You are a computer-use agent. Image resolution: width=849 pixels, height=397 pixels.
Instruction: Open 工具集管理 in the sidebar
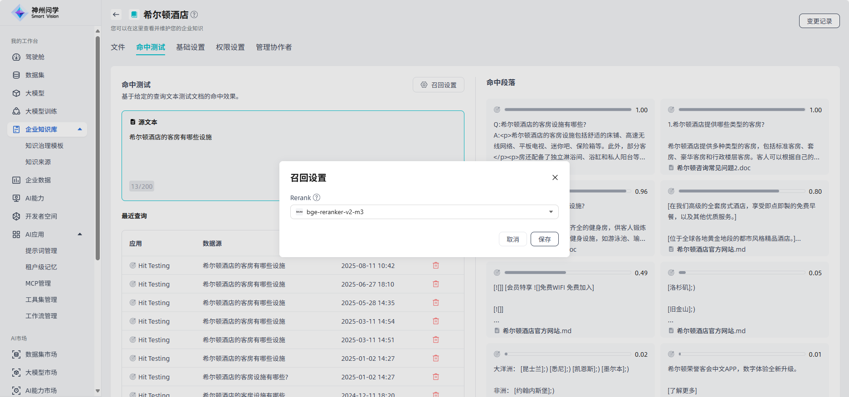[x=41, y=300]
